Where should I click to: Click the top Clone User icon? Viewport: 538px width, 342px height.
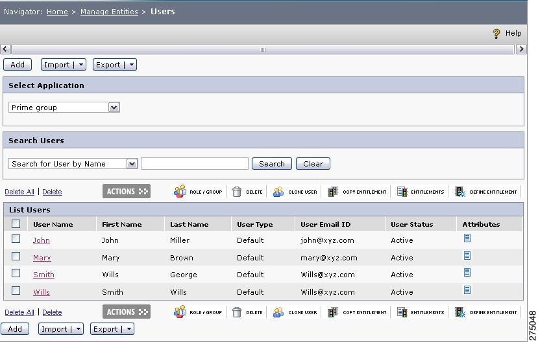click(278, 192)
